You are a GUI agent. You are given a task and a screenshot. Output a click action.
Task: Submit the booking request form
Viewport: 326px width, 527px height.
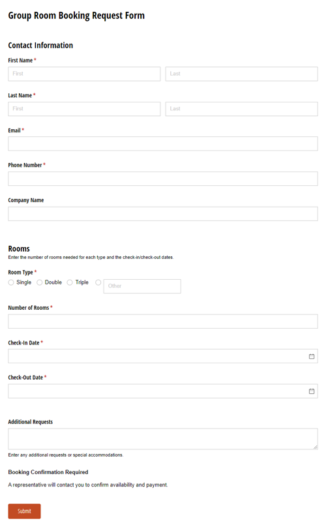(24, 511)
